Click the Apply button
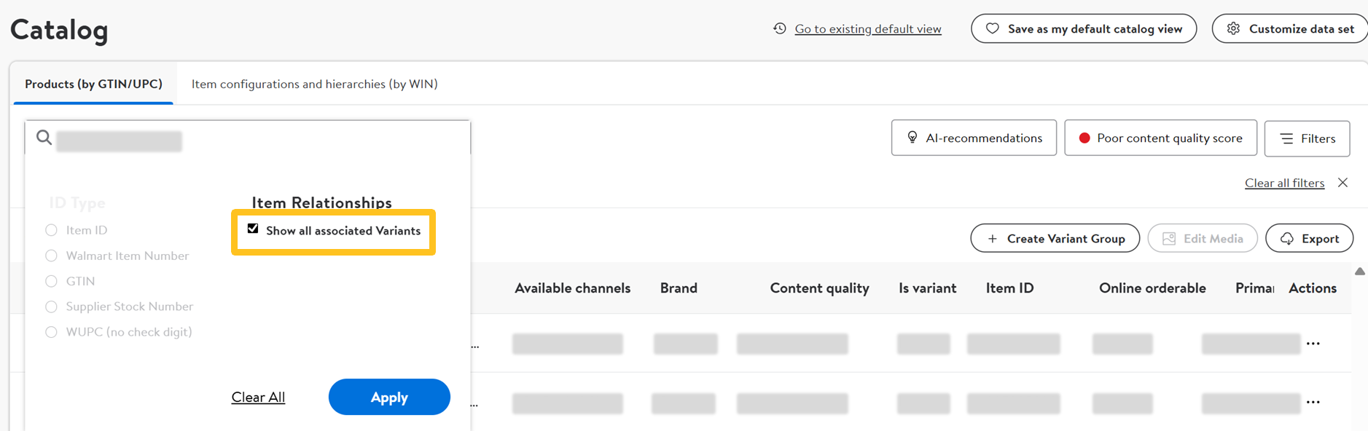This screenshot has height=431, width=1368. (x=389, y=397)
